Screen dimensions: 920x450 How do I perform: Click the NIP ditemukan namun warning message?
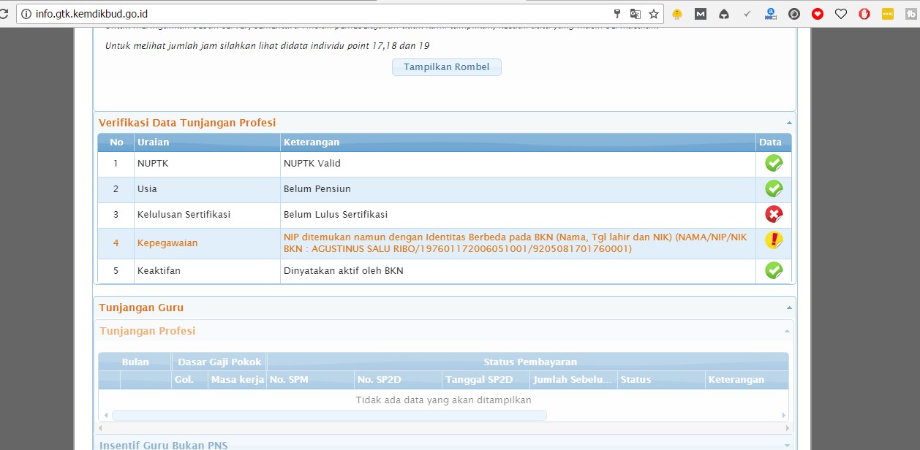pyautogui.click(x=516, y=243)
